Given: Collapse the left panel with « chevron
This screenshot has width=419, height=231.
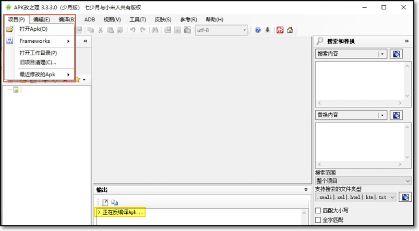Looking at the screenshot, I should point(85,41).
